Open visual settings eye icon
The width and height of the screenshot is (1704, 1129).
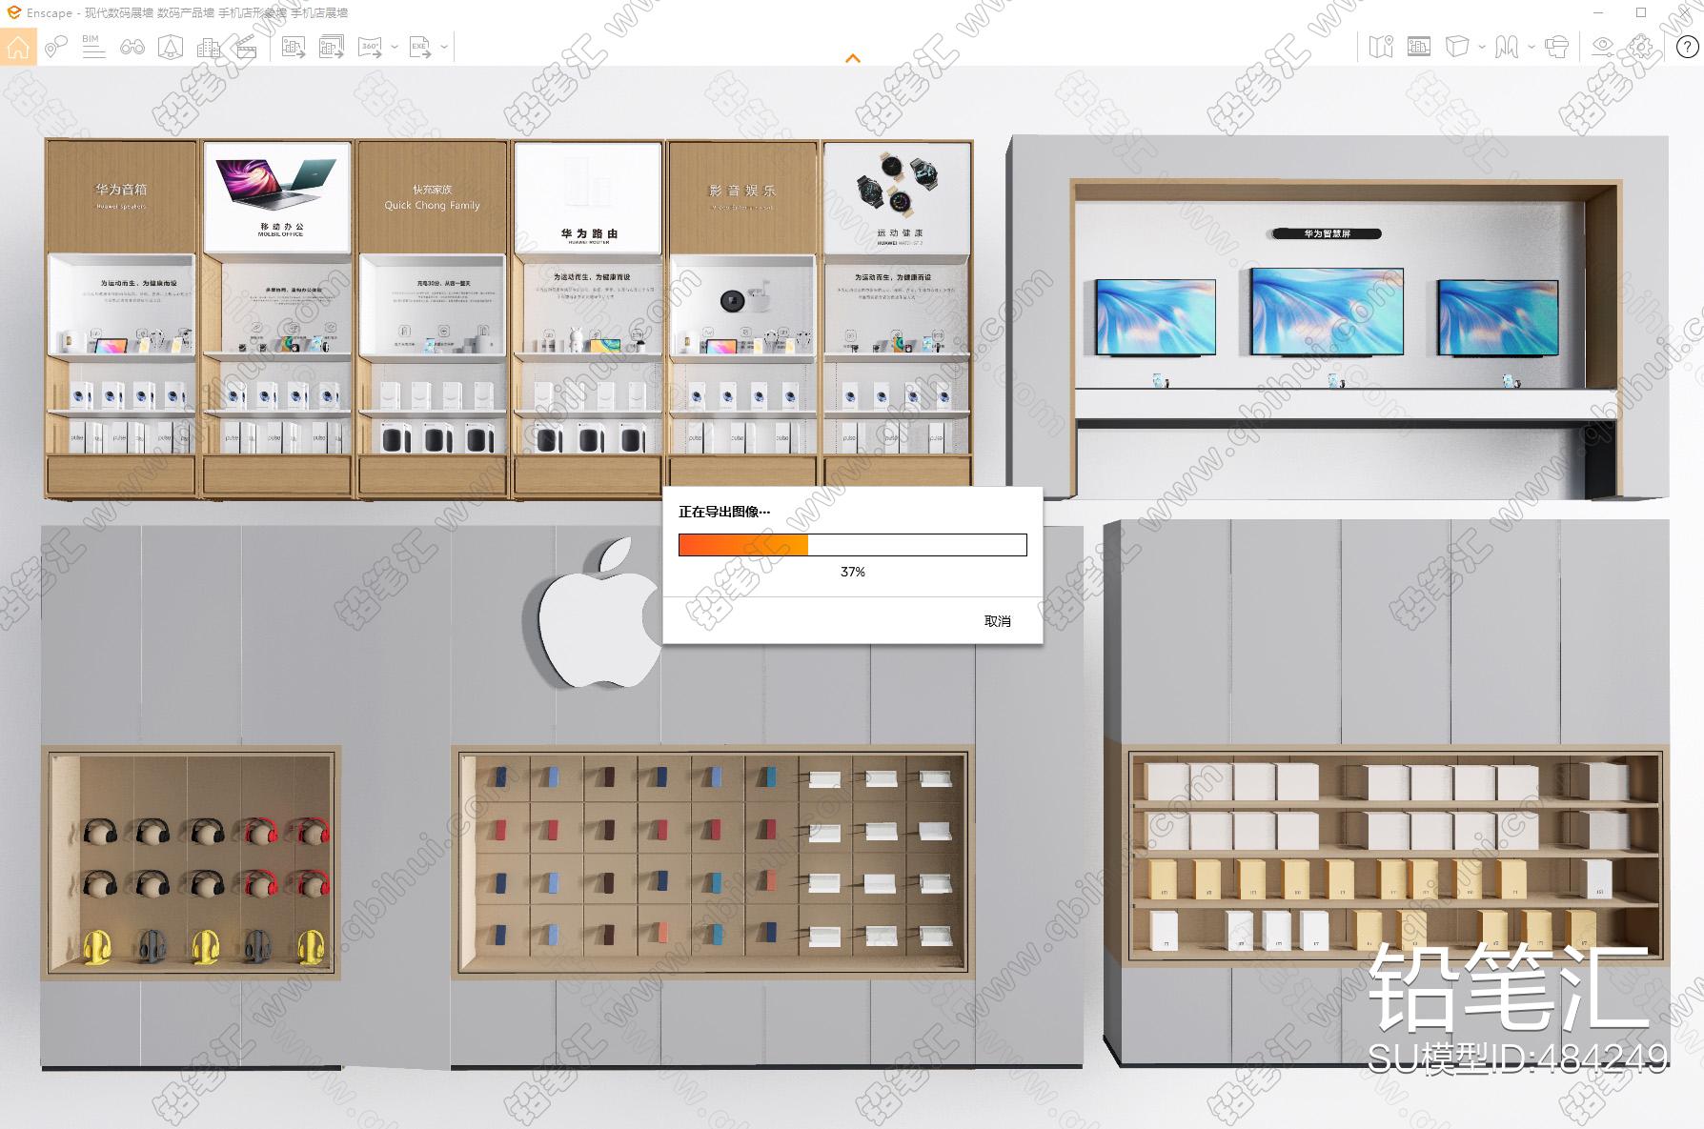(x=1603, y=47)
